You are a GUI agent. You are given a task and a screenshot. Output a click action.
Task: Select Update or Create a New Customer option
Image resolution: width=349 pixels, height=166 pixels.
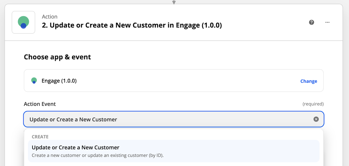pyautogui.click(x=174, y=151)
